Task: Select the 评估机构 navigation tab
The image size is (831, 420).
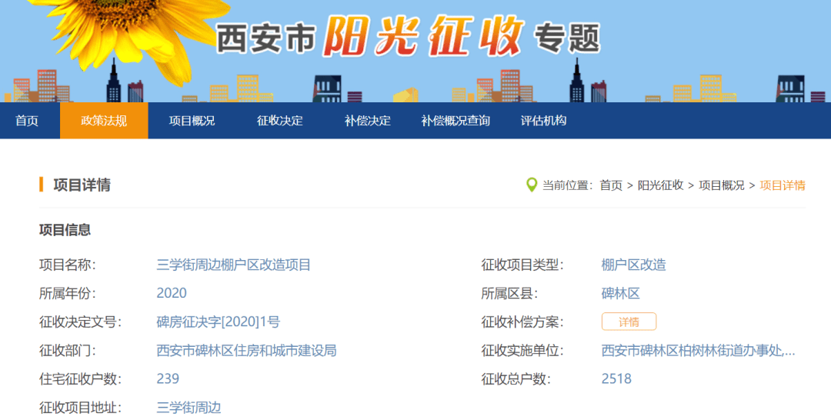Action: tap(543, 121)
